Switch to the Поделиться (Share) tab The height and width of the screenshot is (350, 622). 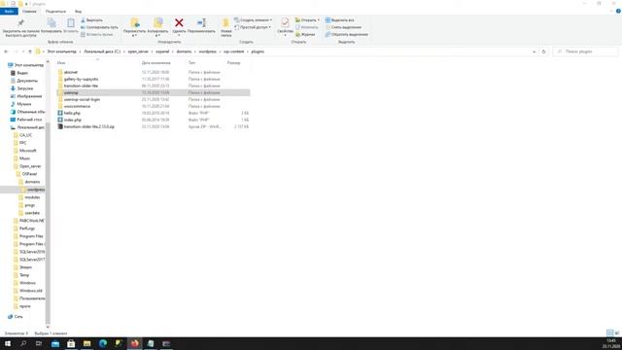click(x=55, y=12)
